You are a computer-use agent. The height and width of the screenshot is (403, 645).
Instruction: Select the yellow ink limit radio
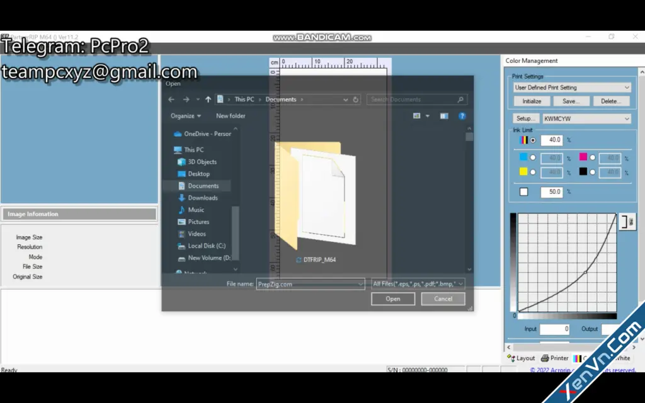click(x=533, y=173)
